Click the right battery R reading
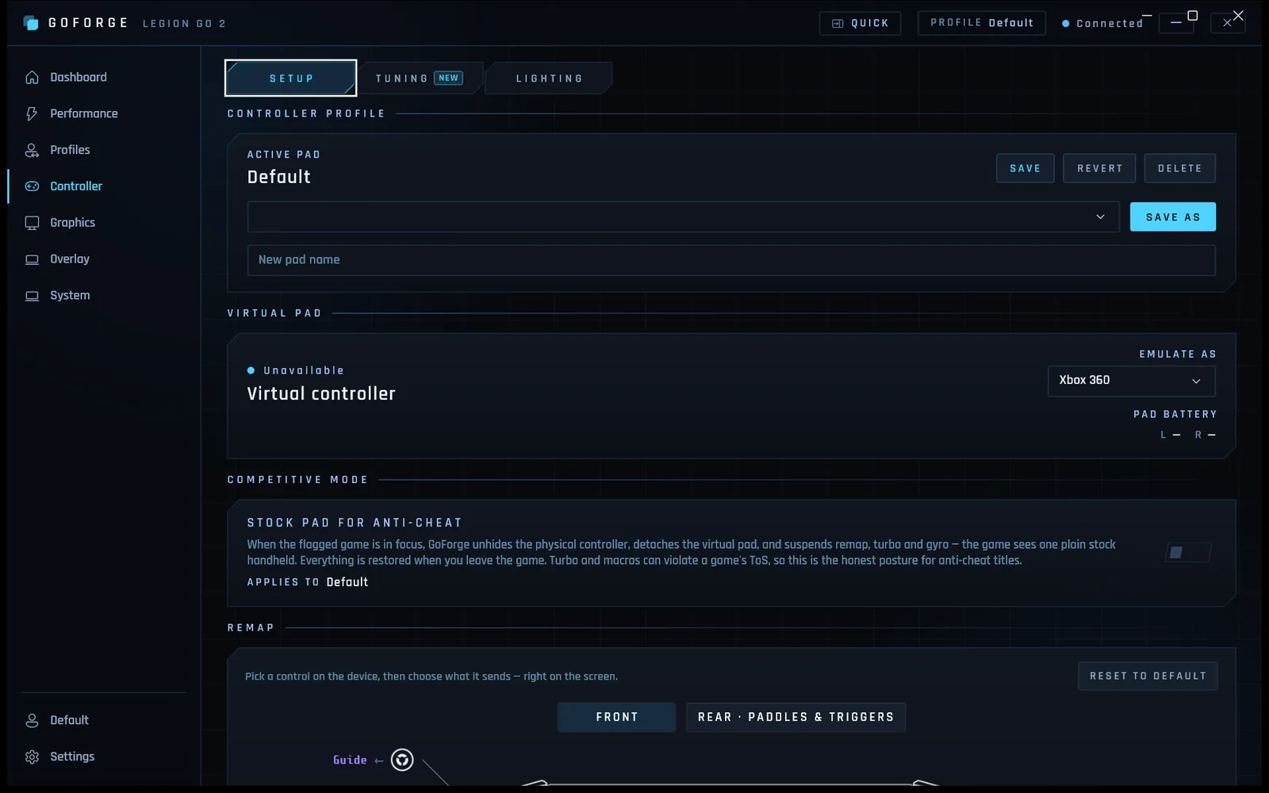The width and height of the screenshot is (1269, 793). [1205, 435]
